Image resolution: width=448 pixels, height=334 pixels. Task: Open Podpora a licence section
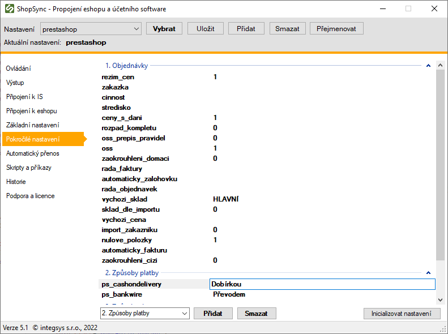(31, 196)
